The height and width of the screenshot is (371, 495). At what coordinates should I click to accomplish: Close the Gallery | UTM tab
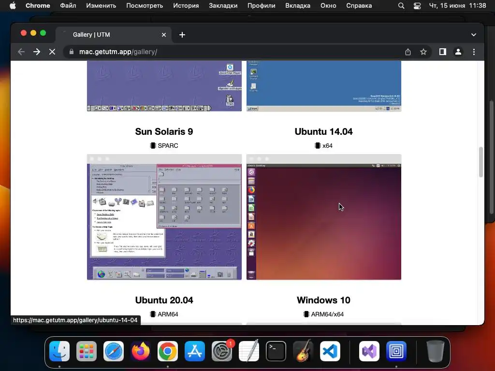(x=164, y=35)
